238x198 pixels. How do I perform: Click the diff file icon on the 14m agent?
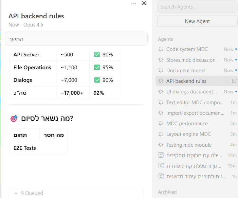tap(161, 155)
